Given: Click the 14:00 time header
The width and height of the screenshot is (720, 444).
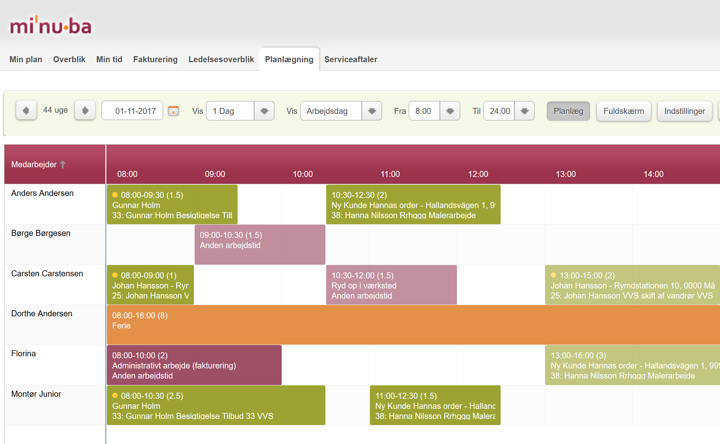Looking at the screenshot, I should tap(654, 174).
